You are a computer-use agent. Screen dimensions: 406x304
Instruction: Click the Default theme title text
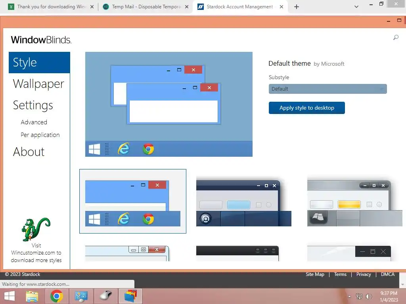(x=289, y=63)
